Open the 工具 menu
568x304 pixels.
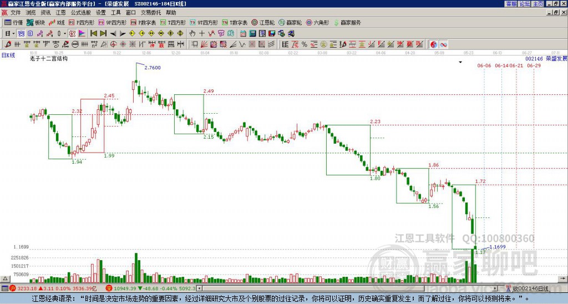click(115, 13)
